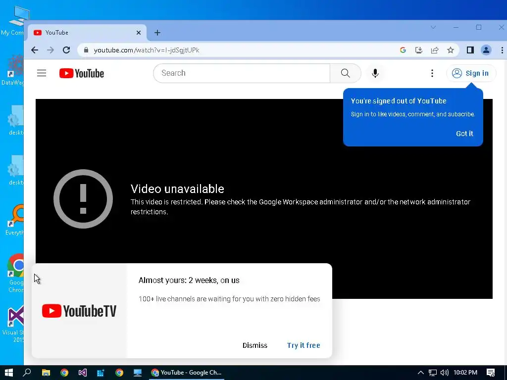Image resolution: width=507 pixels, height=380 pixels.
Task: Go back with the browser back arrow
Action: [35, 50]
